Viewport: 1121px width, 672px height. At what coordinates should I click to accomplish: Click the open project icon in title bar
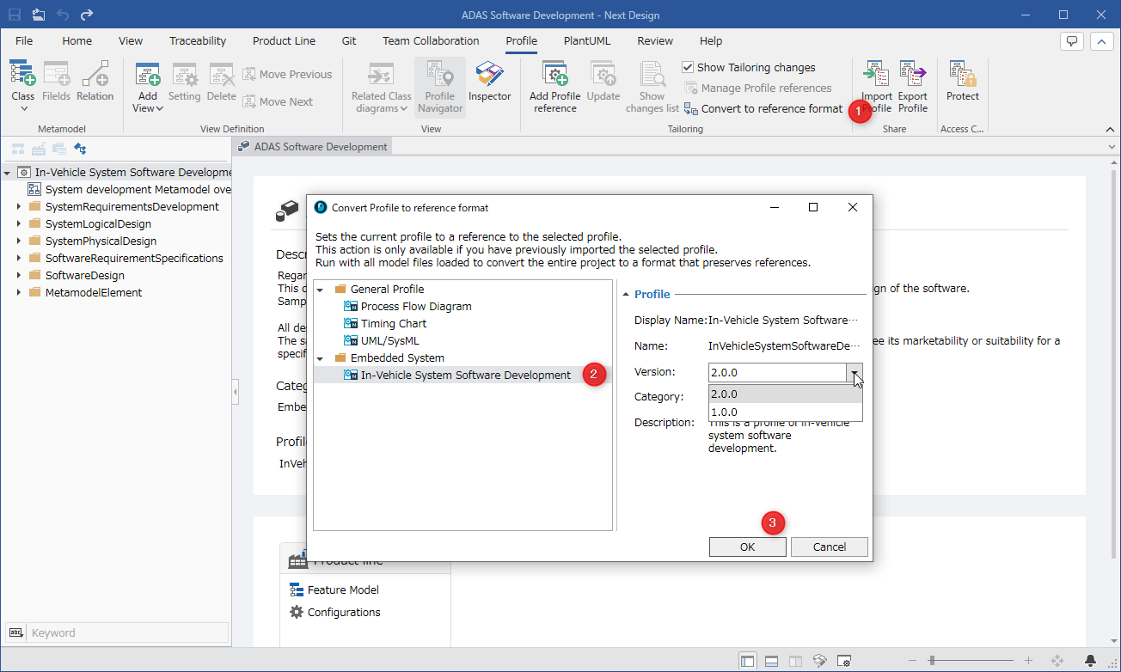(x=39, y=15)
